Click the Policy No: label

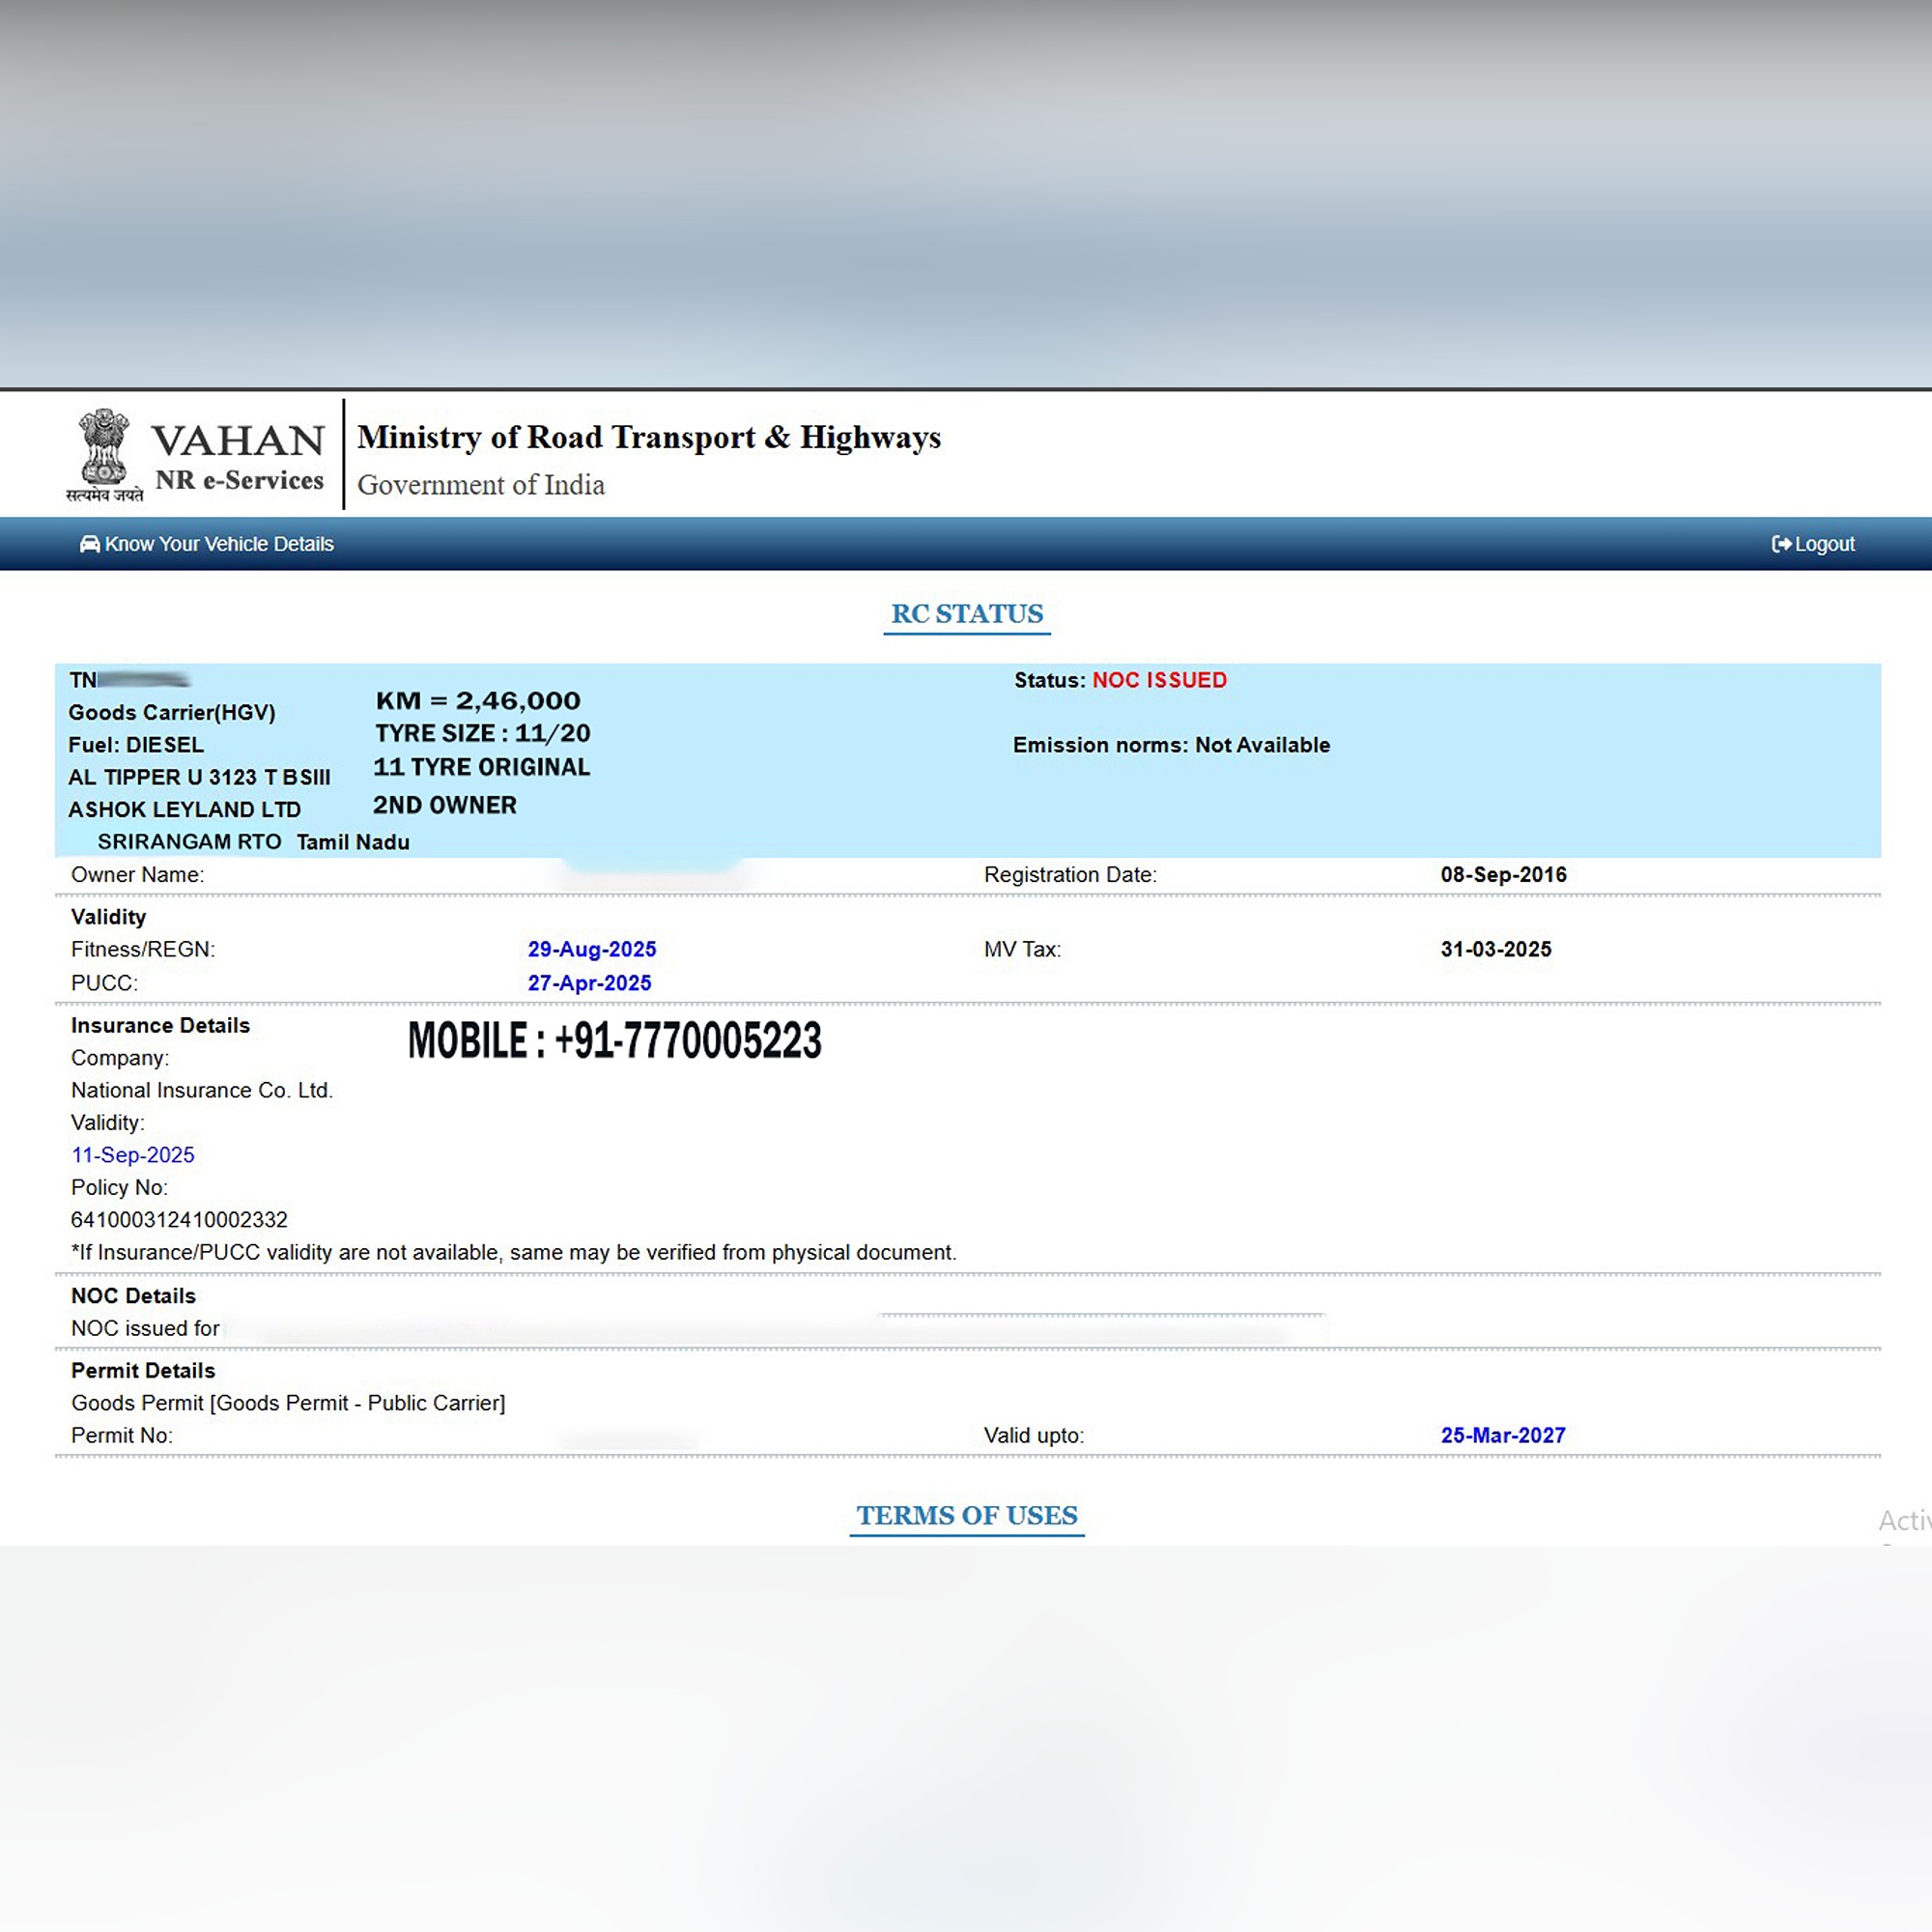(x=119, y=1188)
